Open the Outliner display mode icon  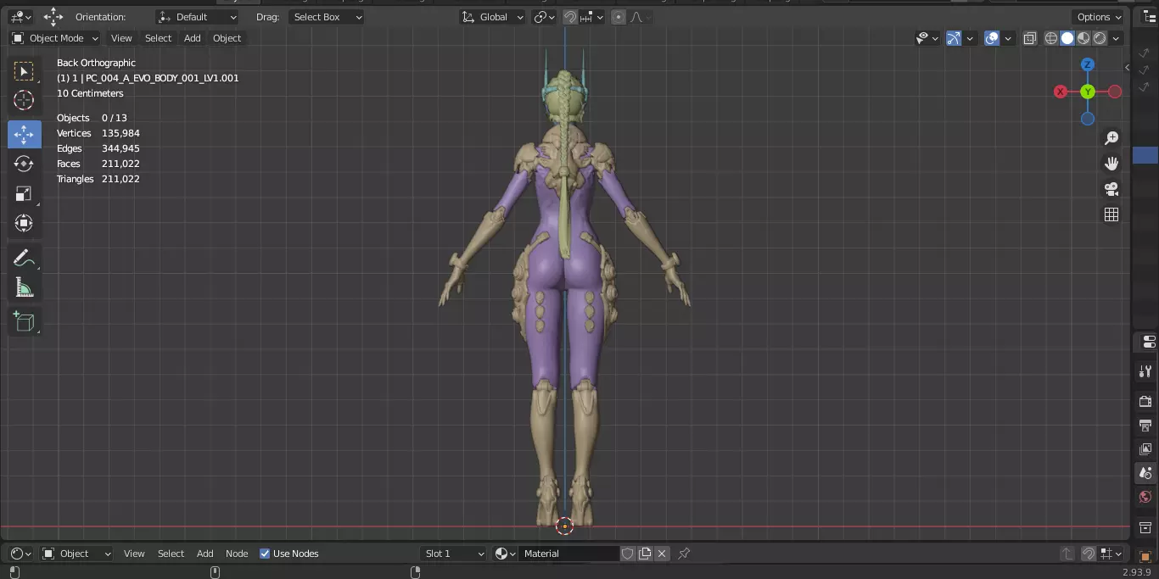(x=1149, y=17)
